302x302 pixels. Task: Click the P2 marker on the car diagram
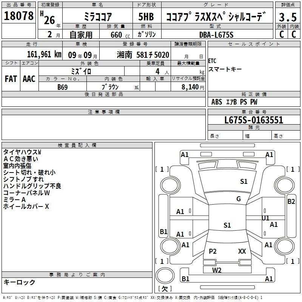coord(213,251)
